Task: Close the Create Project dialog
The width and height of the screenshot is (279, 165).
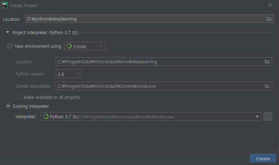Action: [x=270, y=5]
